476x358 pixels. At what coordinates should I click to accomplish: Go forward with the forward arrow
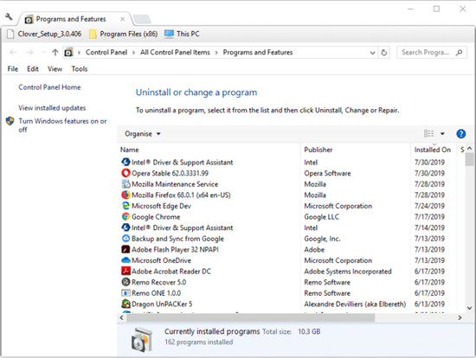[29, 53]
